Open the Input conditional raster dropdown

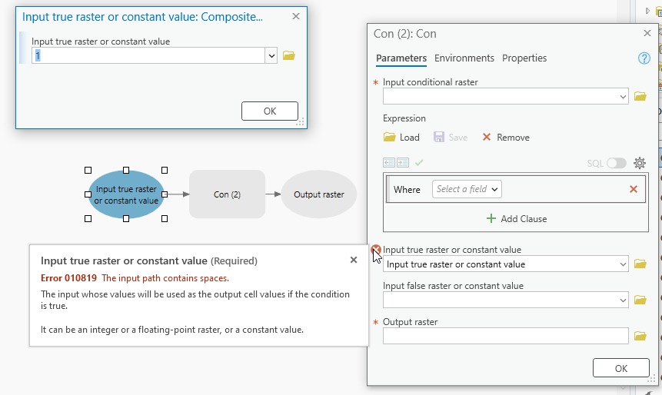pyautogui.click(x=622, y=97)
